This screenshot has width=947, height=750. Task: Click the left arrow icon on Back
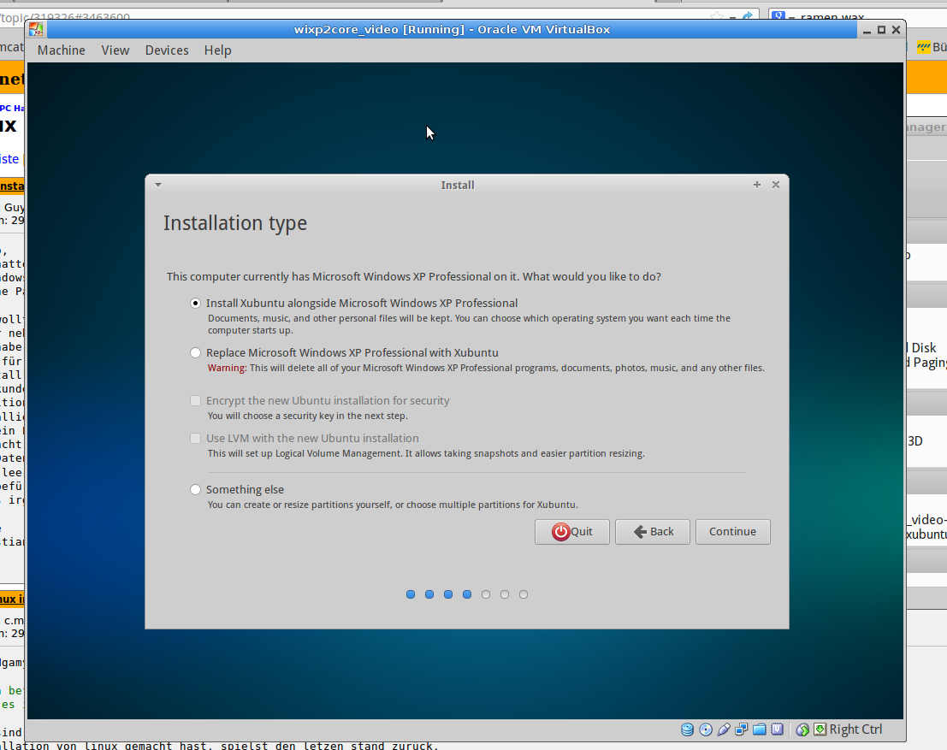click(x=640, y=531)
